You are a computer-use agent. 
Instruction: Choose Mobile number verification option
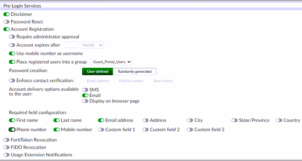point(131,81)
